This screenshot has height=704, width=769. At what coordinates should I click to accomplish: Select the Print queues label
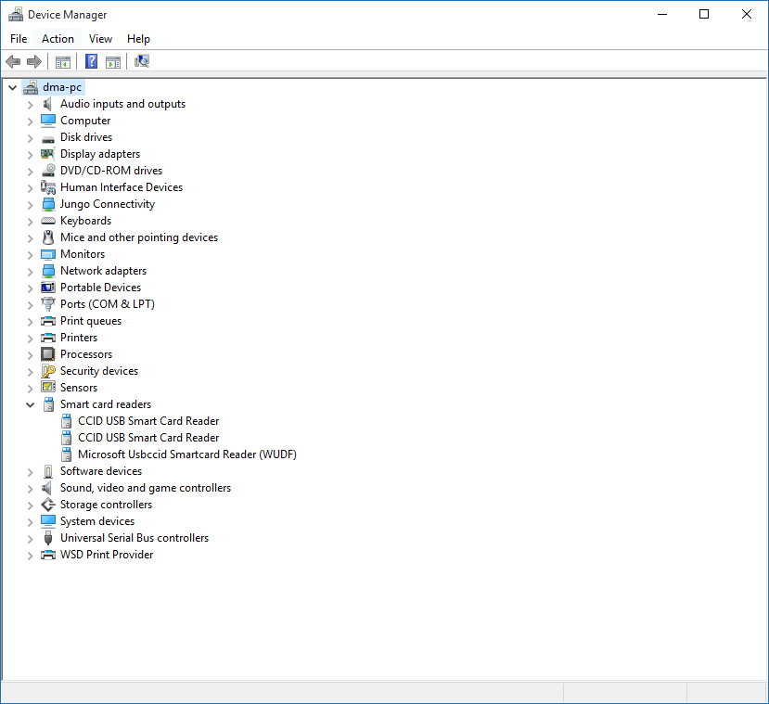[x=91, y=321]
